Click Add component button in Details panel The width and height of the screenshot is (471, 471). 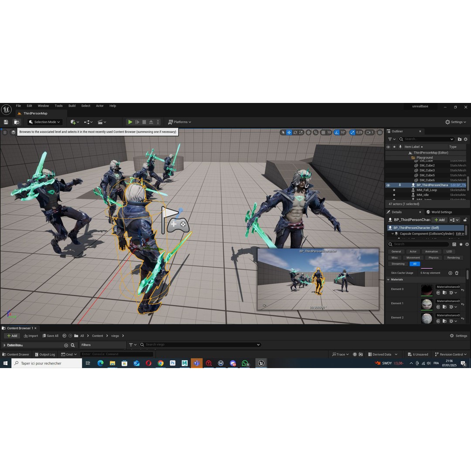click(x=440, y=220)
